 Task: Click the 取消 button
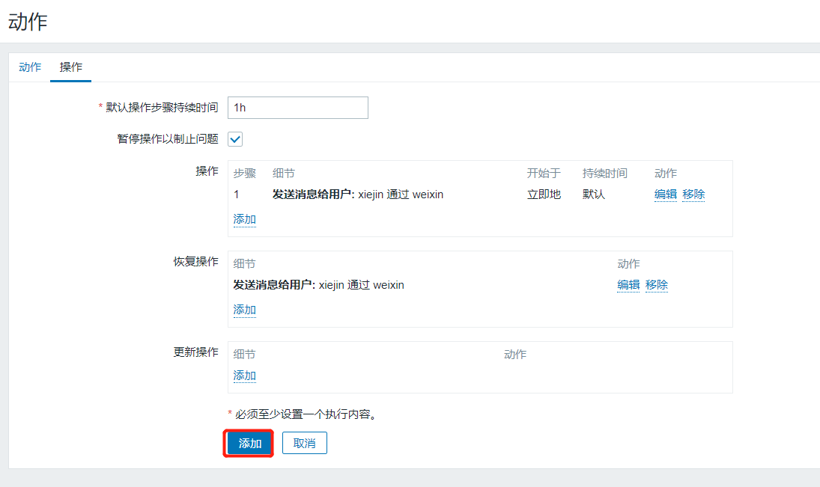tap(304, 443)
